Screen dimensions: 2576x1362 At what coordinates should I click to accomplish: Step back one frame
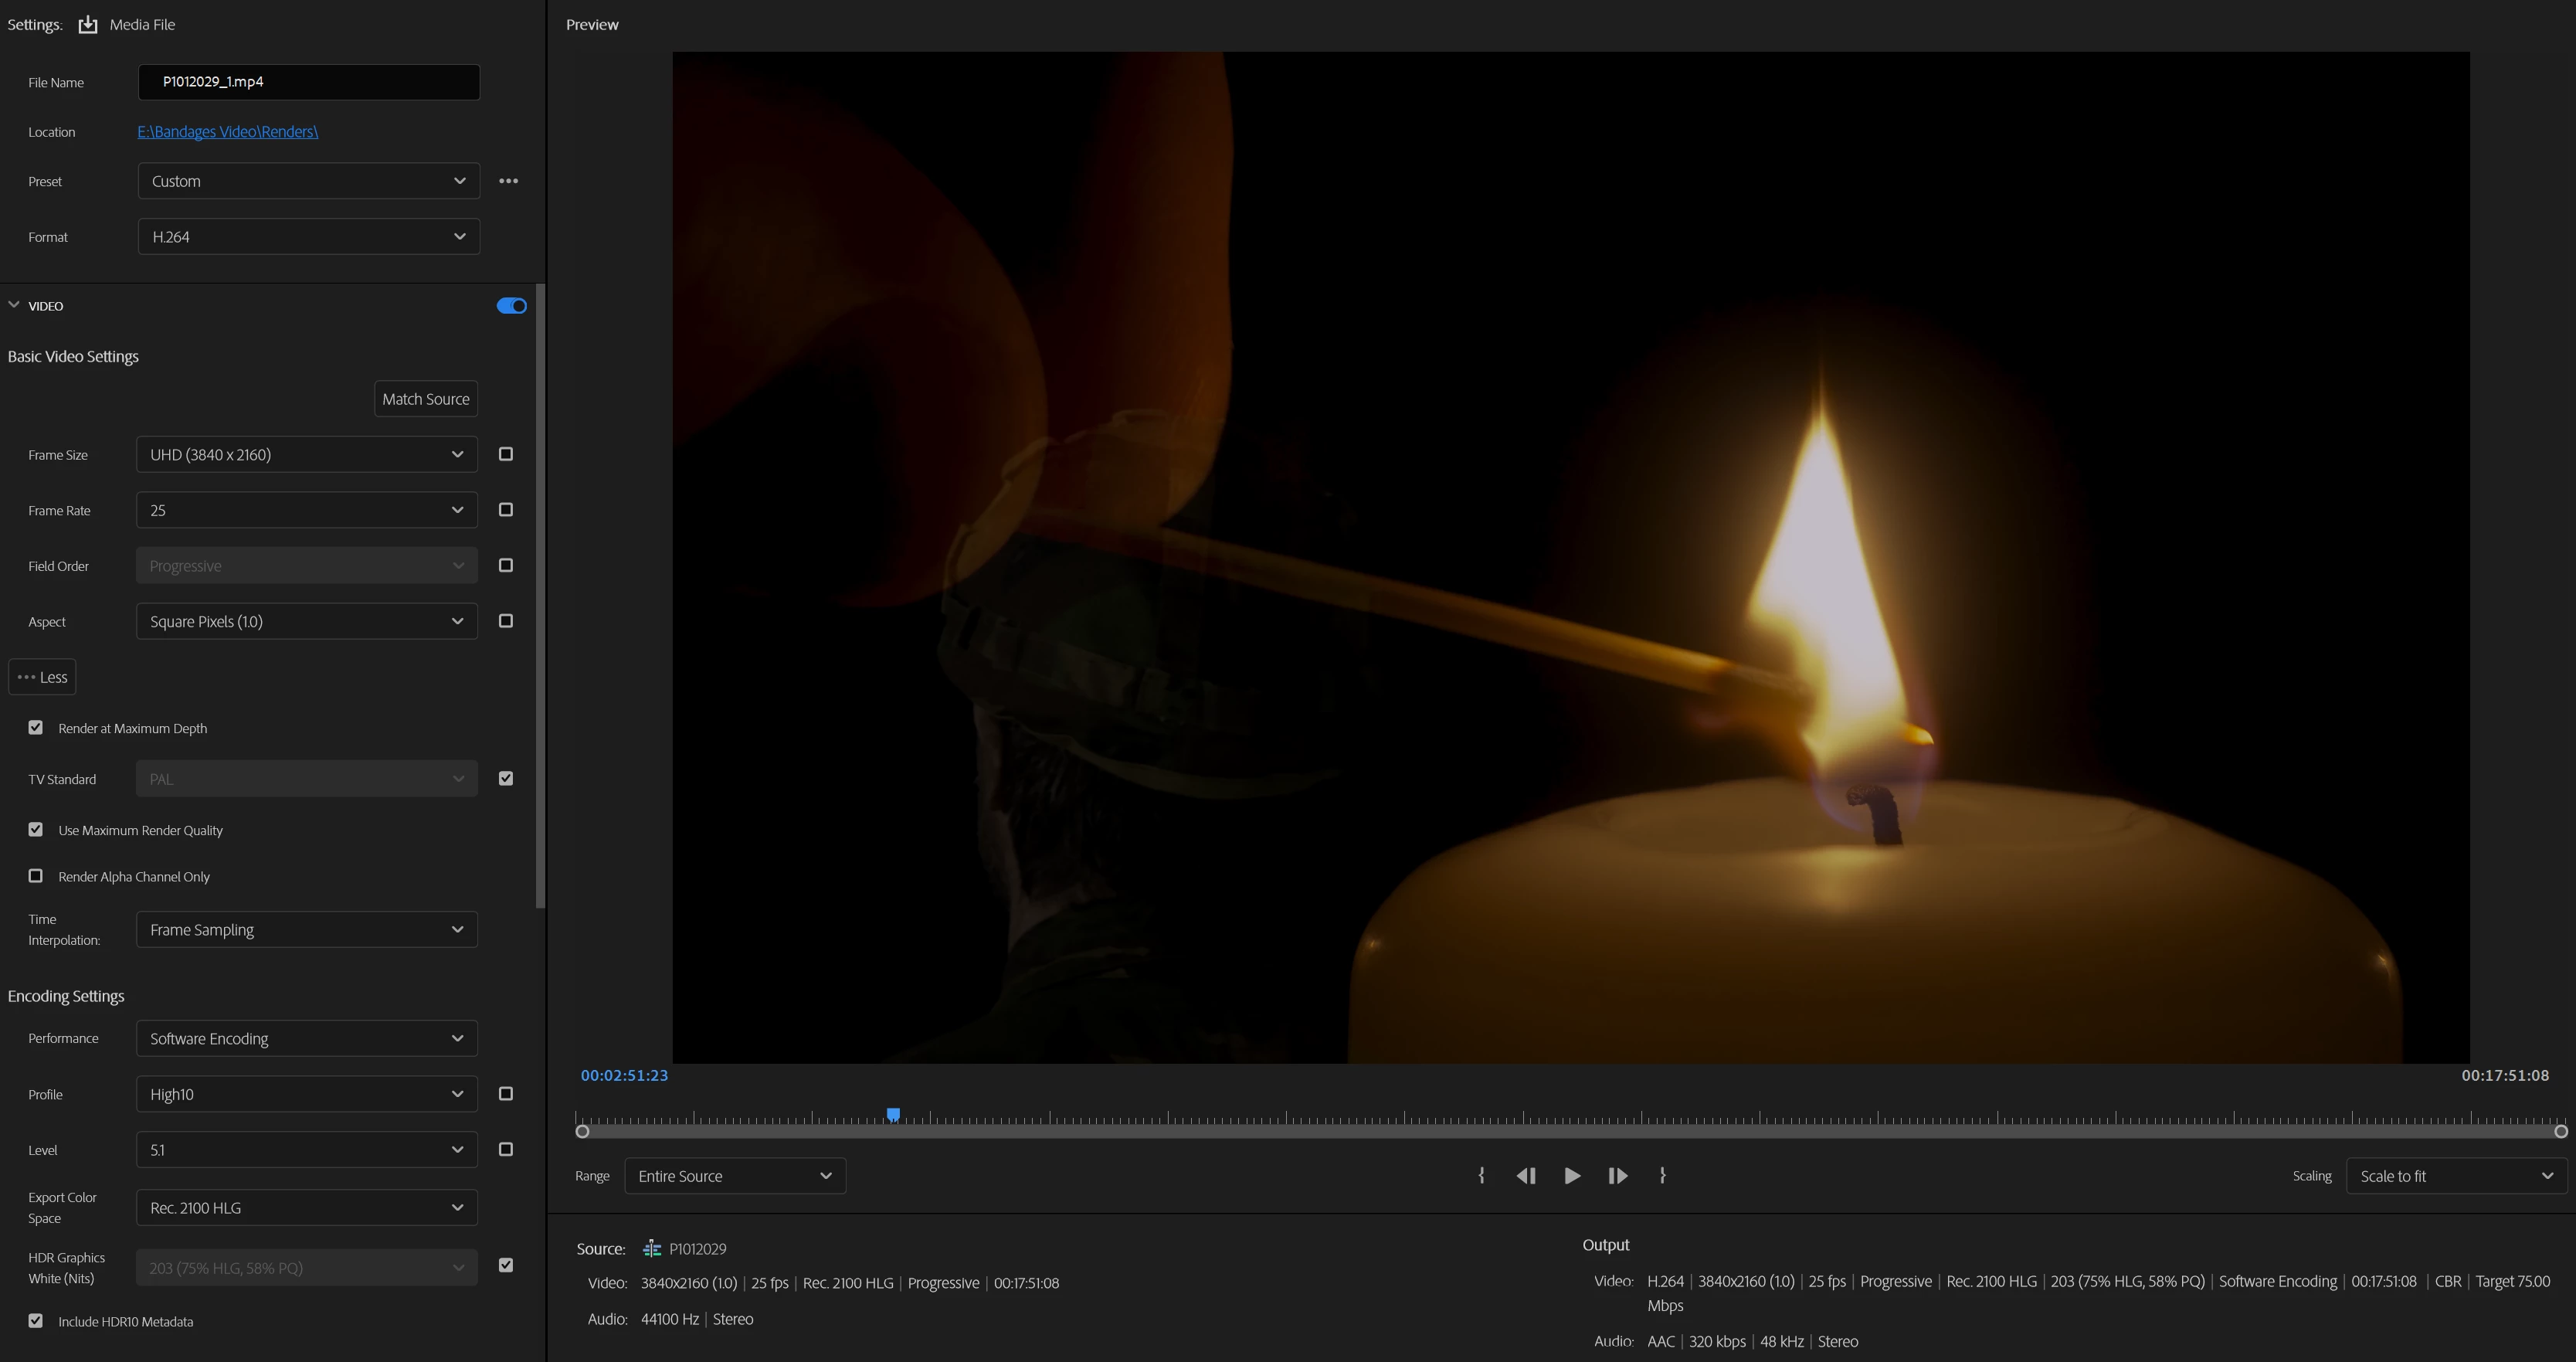pyautogui.click(x=1526, y=1176)
